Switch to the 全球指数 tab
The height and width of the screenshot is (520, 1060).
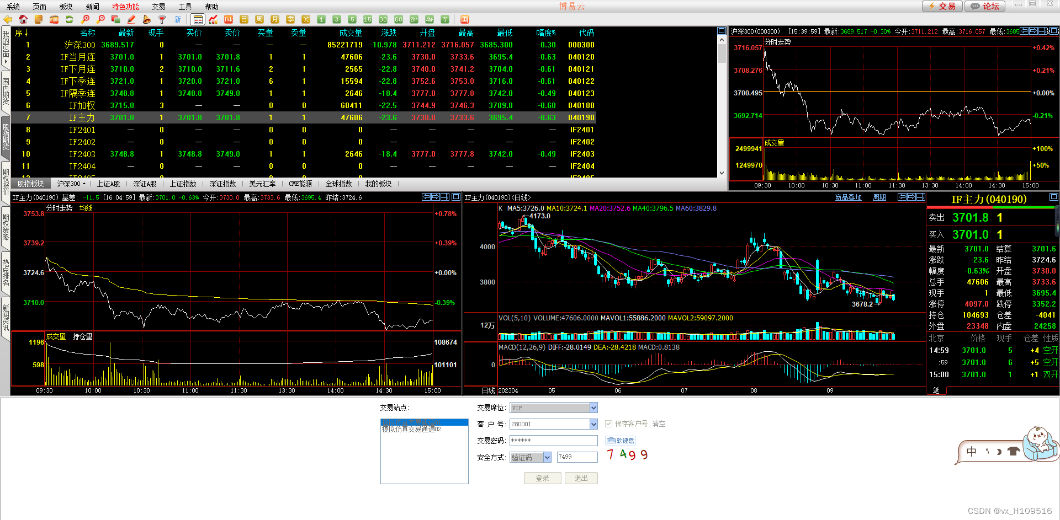tap(338, 184)
